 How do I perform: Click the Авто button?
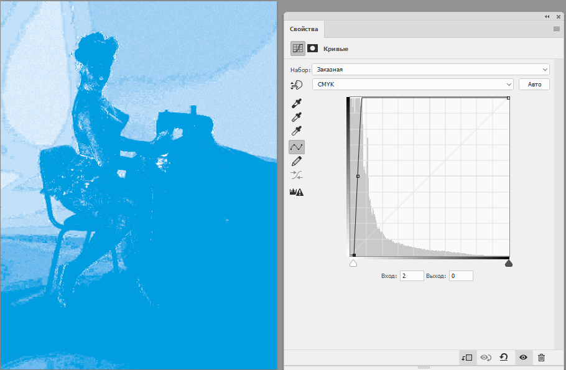(x=534, y=84)
